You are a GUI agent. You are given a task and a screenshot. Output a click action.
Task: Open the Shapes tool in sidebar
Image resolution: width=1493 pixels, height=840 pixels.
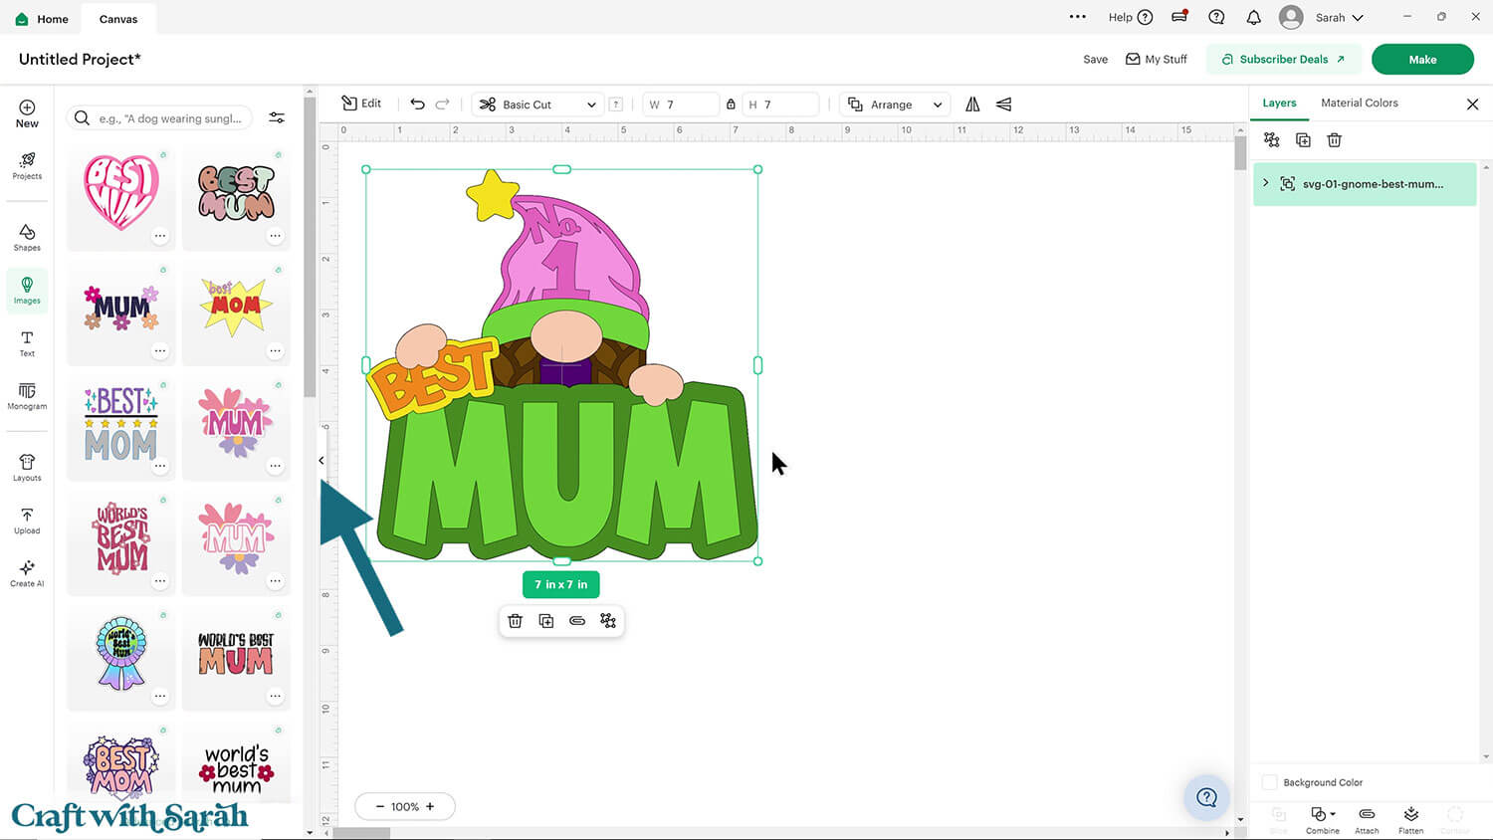(x=27, y=237)
